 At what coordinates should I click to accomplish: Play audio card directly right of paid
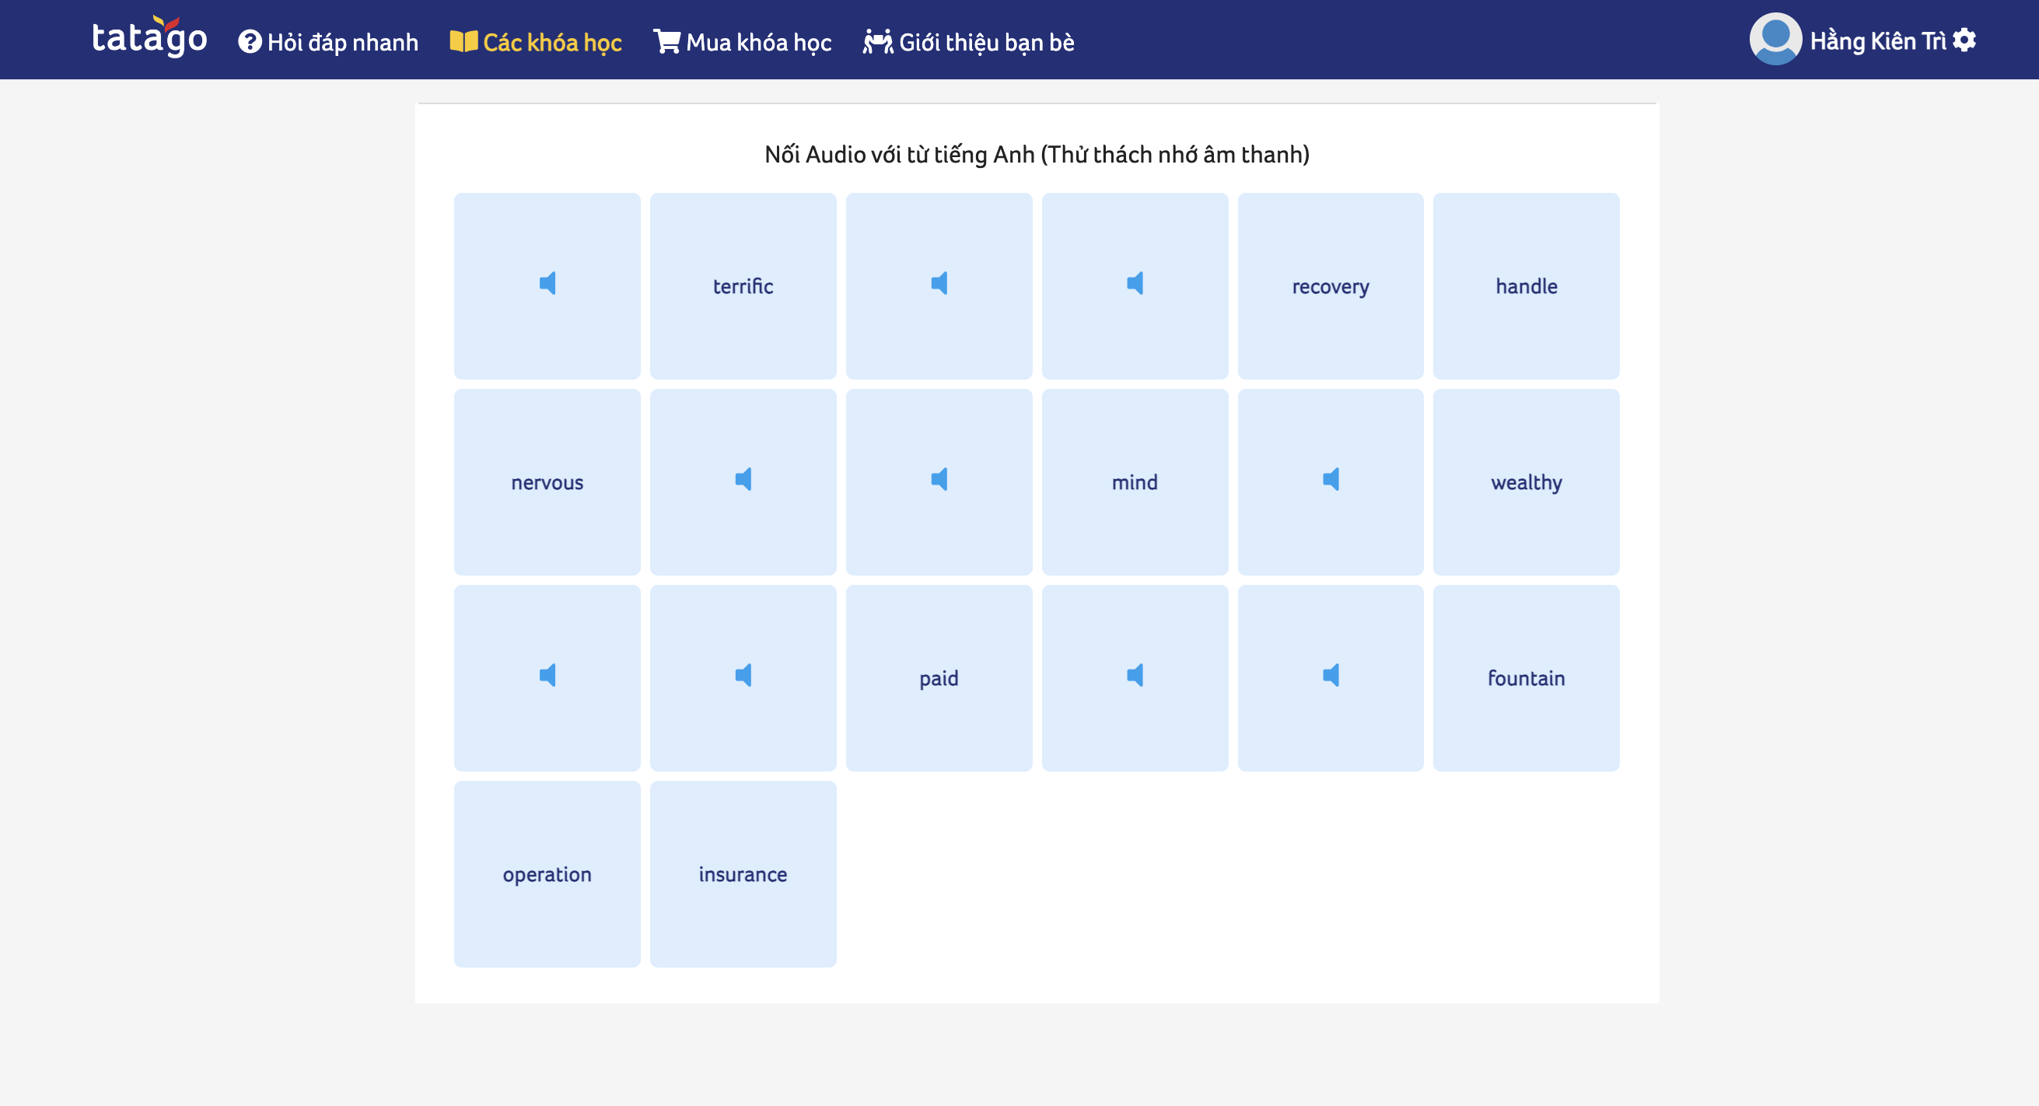pyautogui.click(x=1135, y=677)
